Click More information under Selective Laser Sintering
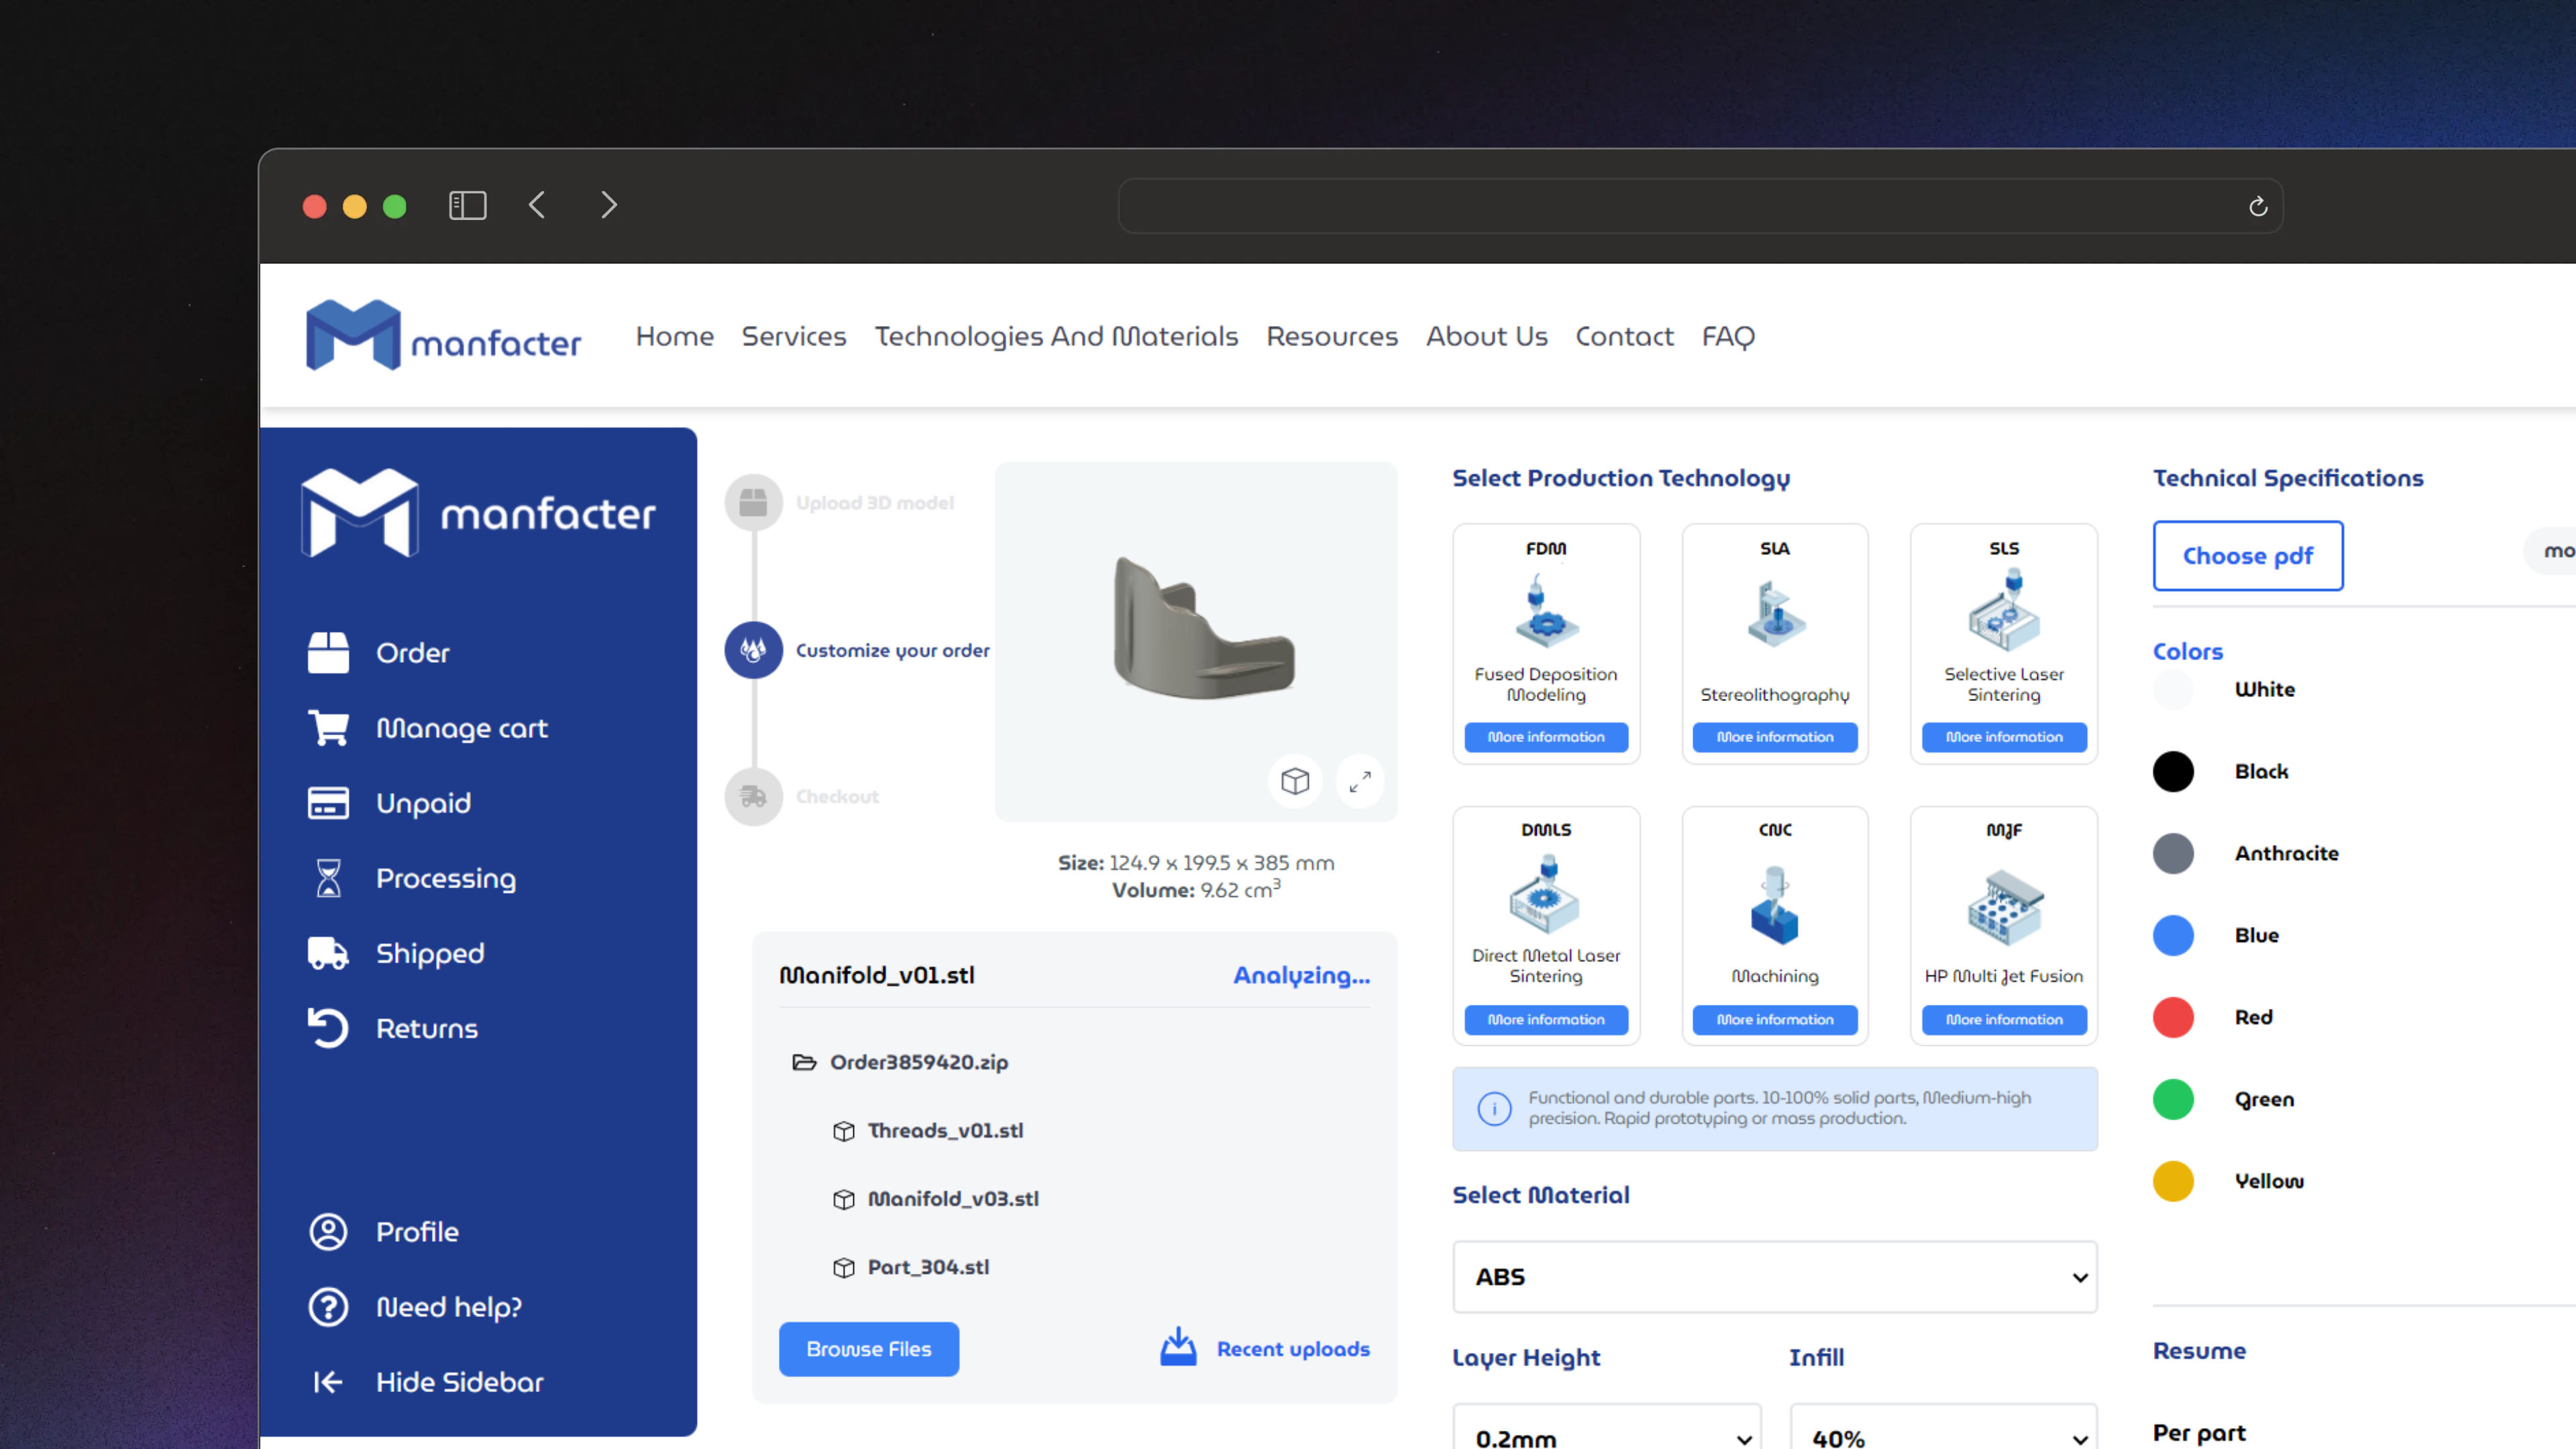Screen dimensions: 2576x1449 click(2004, 737)
